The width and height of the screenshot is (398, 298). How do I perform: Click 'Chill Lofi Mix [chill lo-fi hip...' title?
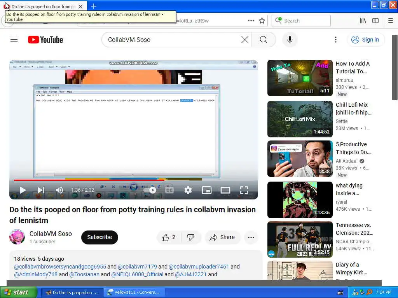354,109
